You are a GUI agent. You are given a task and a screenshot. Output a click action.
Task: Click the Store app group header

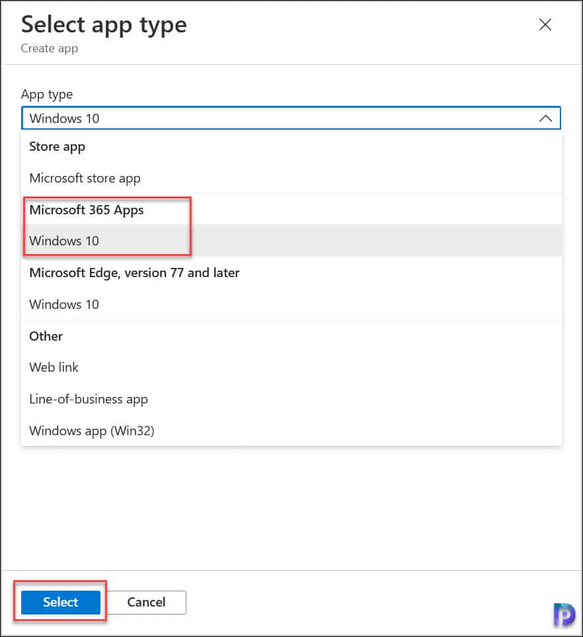click(58, 147)
